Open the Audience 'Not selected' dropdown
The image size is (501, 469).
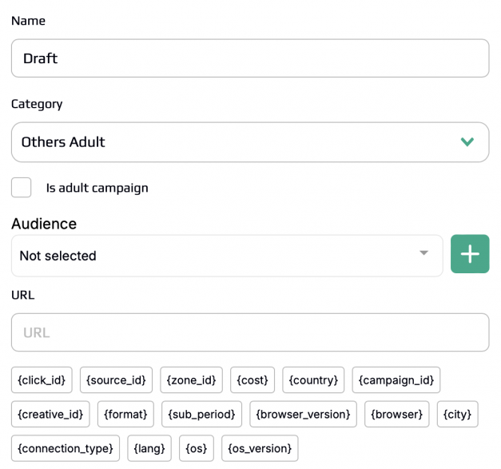(227, 256)
